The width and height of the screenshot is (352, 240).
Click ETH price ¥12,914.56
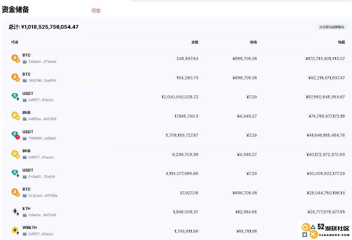(x=246, y=212)
